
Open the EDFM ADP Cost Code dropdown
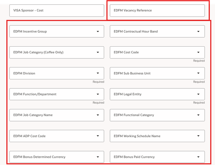[x=56, y=136]
